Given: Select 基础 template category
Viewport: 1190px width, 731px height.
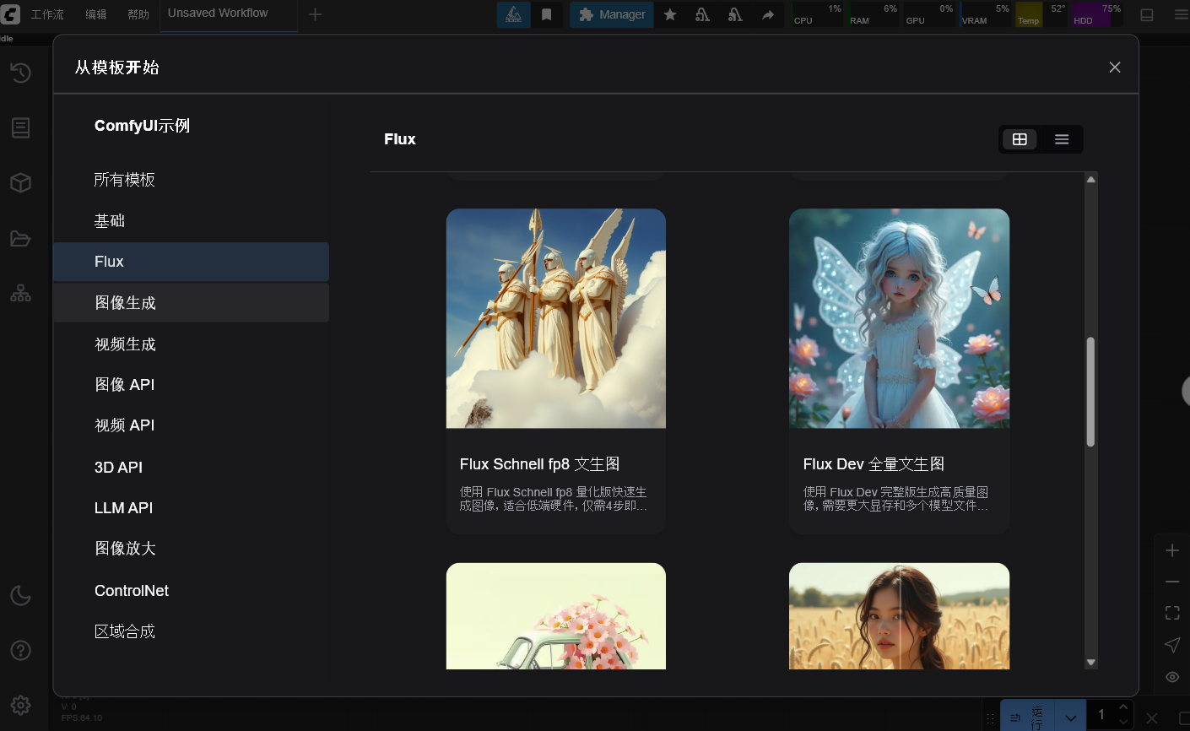Looking at the screenshot, I should (191, 220).
